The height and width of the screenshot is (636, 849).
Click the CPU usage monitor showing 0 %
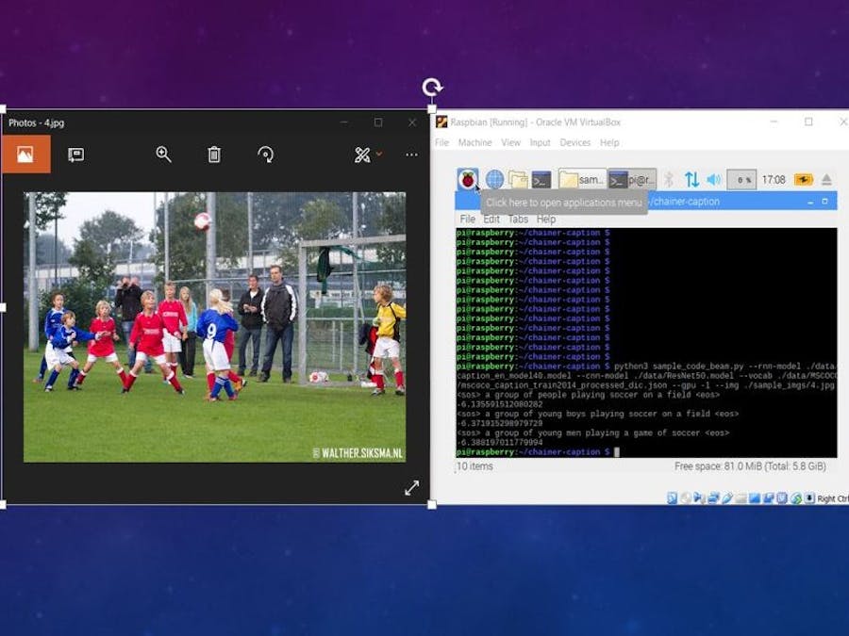pyautogui.click(x=741, y=180)
